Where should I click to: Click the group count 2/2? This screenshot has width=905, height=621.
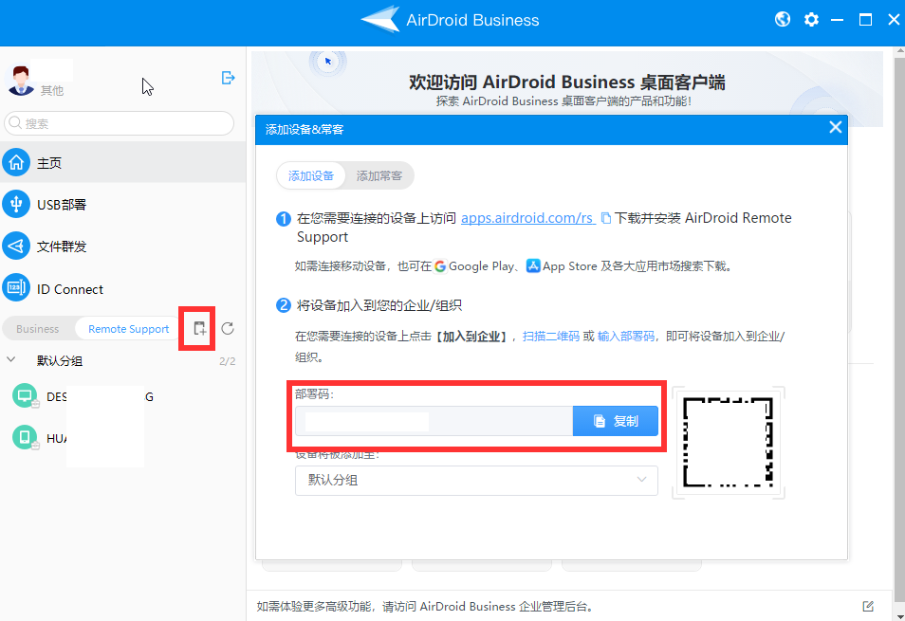tap(228, 361)
